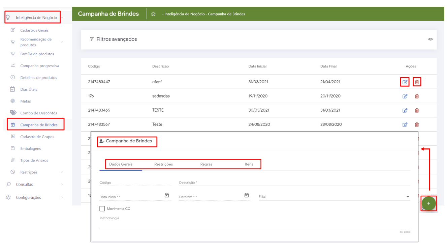
Task: Click the Metodologia text area
Action: 254,225
